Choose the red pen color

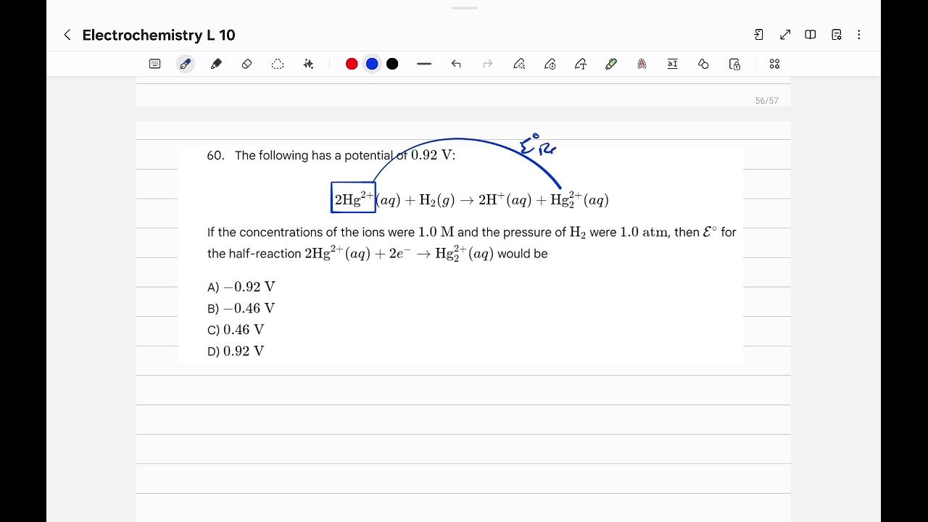click(x=352, y=64)
